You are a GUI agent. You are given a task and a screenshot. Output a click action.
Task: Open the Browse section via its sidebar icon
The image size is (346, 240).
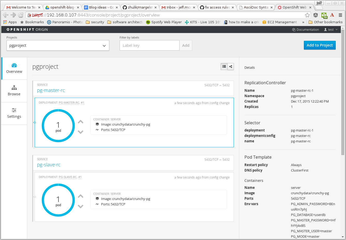coord(14,88)
